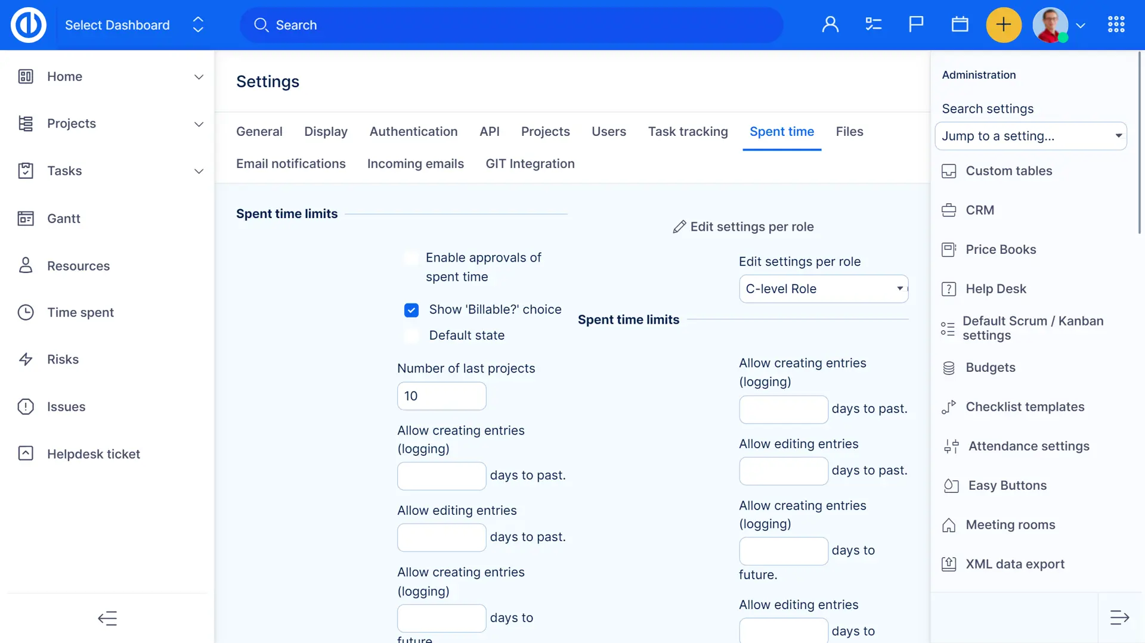Open the Email notifications tab
Image resolution: width=1145 pixels, height=643 pixels.
[290, 164]
